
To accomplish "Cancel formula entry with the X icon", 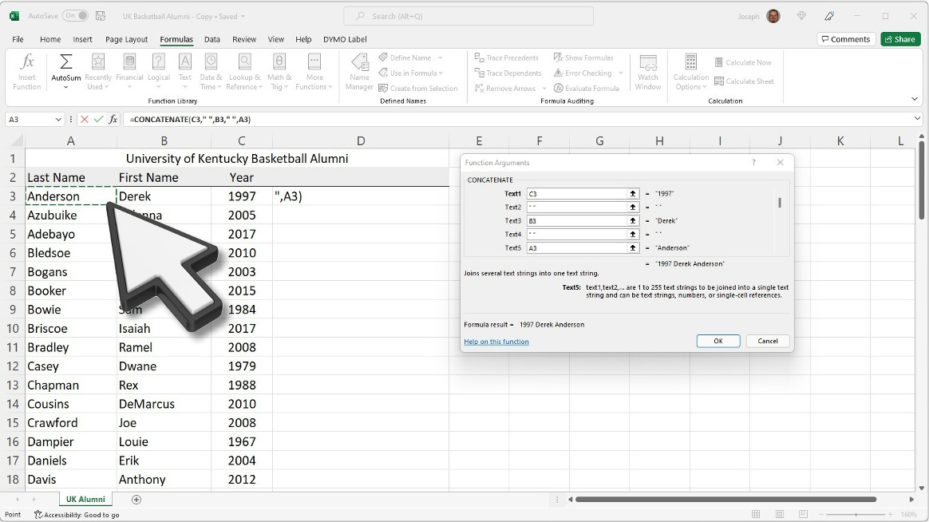I will [x=84, y=119].
